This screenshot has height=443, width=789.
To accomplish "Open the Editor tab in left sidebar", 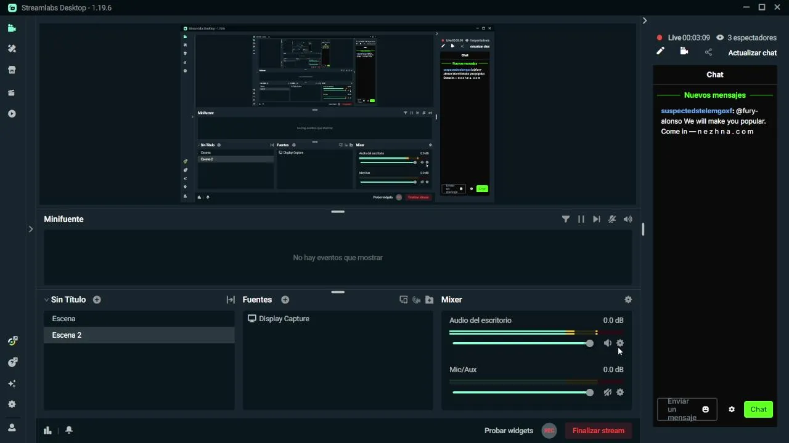I will coord(12,28).
